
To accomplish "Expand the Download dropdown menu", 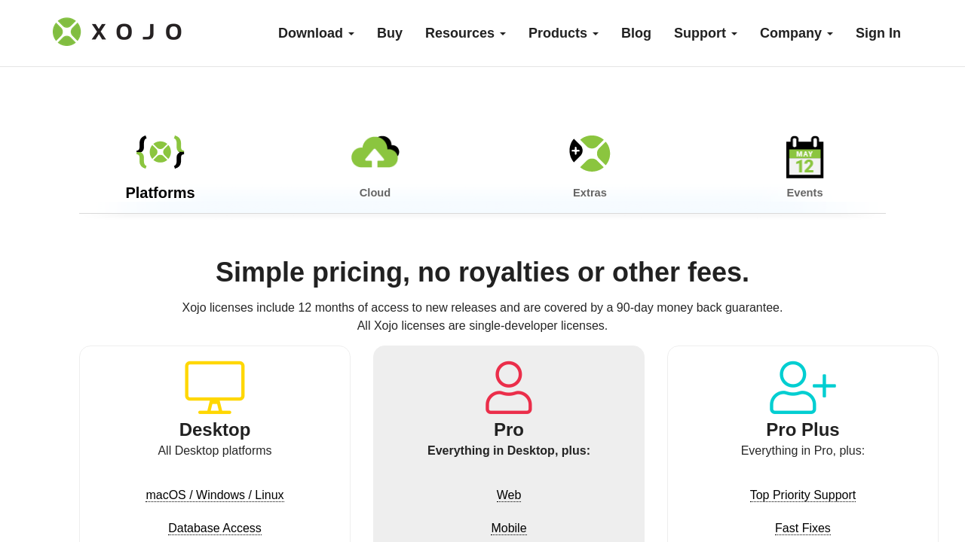I will pos(316,33).
